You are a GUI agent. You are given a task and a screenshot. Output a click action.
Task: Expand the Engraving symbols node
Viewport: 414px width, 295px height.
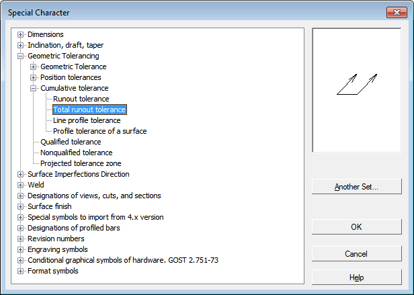21,249
